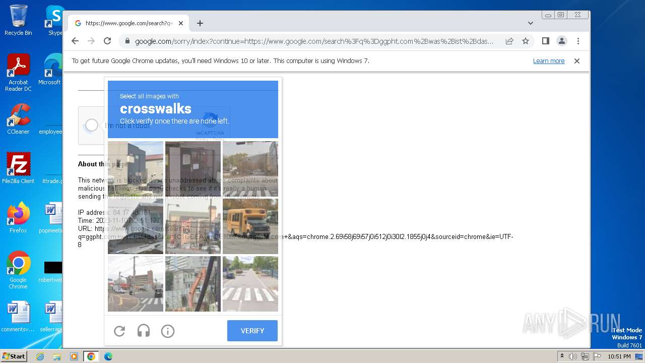
Task: Open the Learn more link
Action: tap(549, 61)
